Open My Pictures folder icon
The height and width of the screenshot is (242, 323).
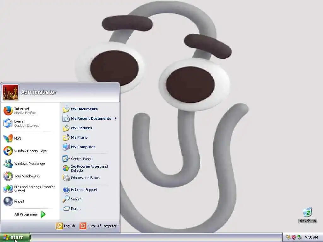point(66,128)
